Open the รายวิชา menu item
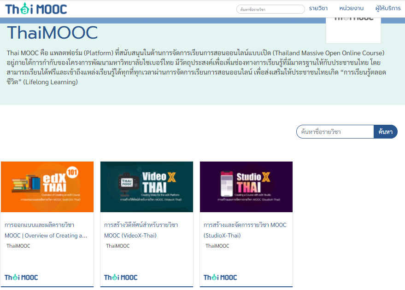405x290 pixels. (318, 8)
